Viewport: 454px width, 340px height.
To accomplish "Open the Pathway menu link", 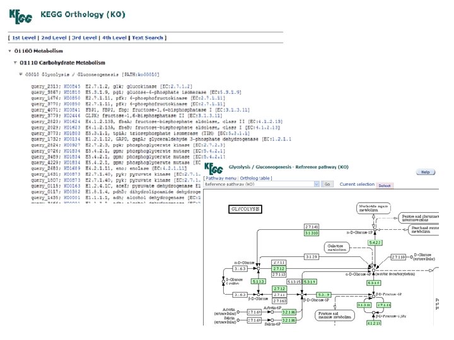I will [221, 178].
